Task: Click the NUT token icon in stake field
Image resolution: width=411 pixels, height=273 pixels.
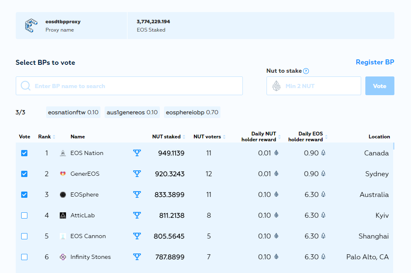Action: click(x=276, y=86)
